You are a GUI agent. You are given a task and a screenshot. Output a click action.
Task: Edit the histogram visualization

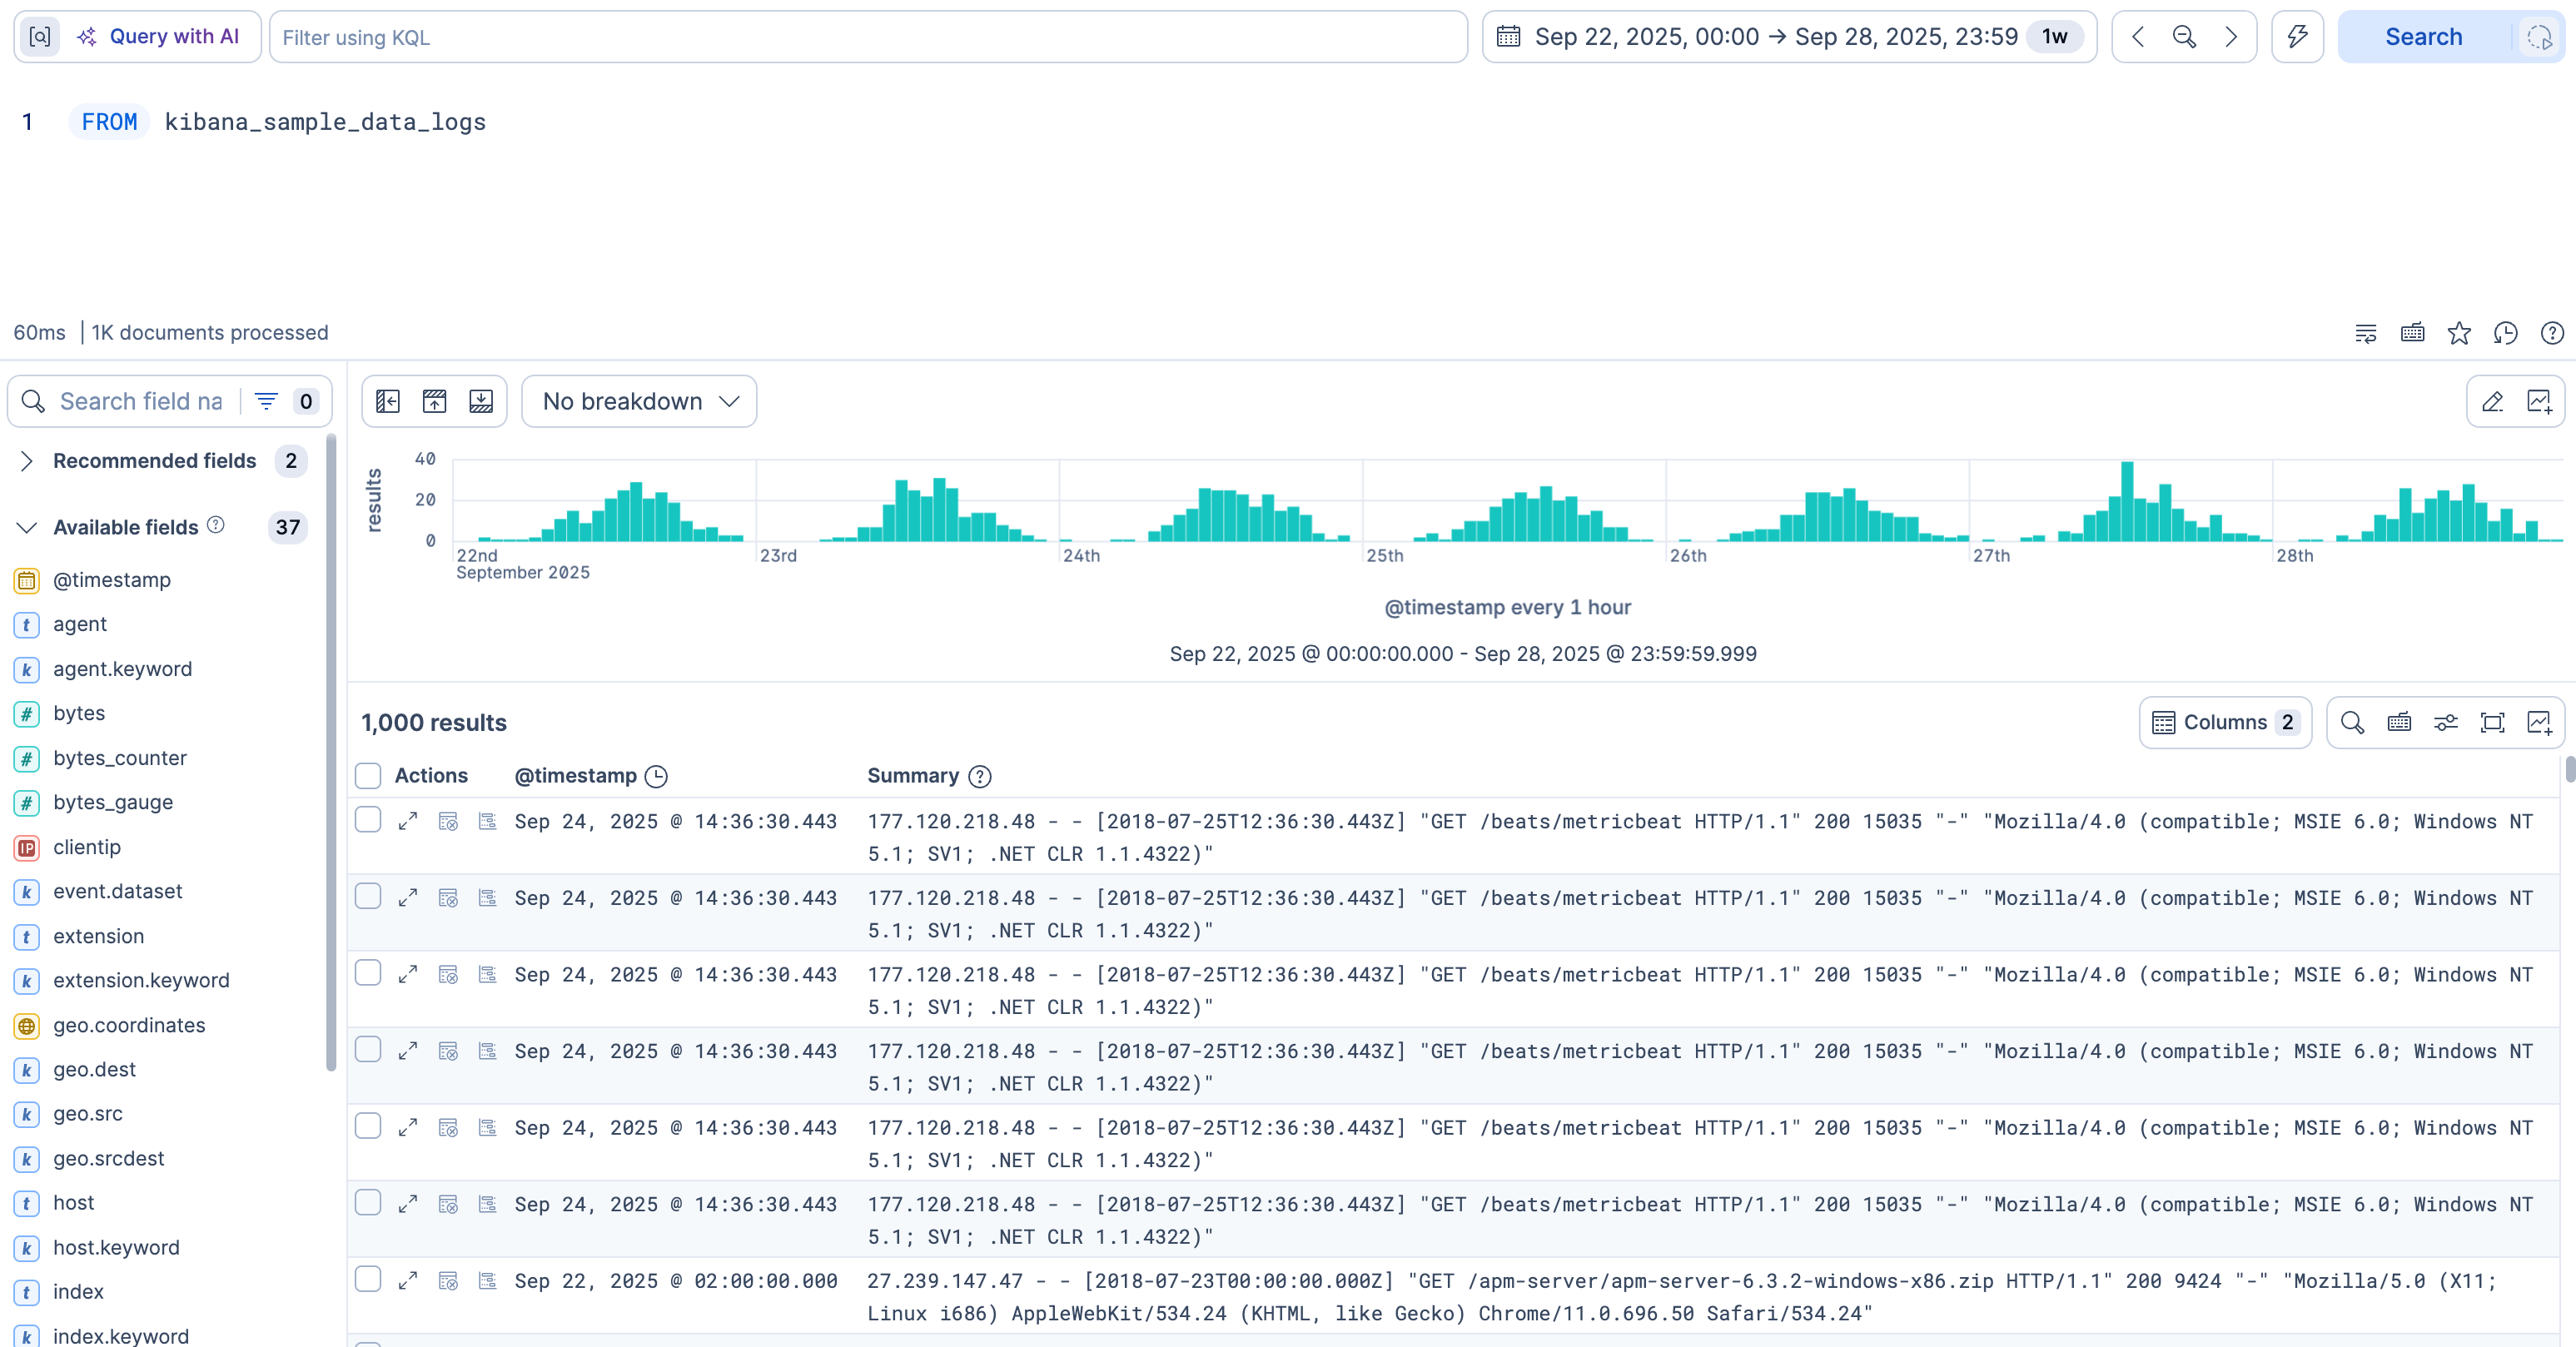click(2492, 401)
